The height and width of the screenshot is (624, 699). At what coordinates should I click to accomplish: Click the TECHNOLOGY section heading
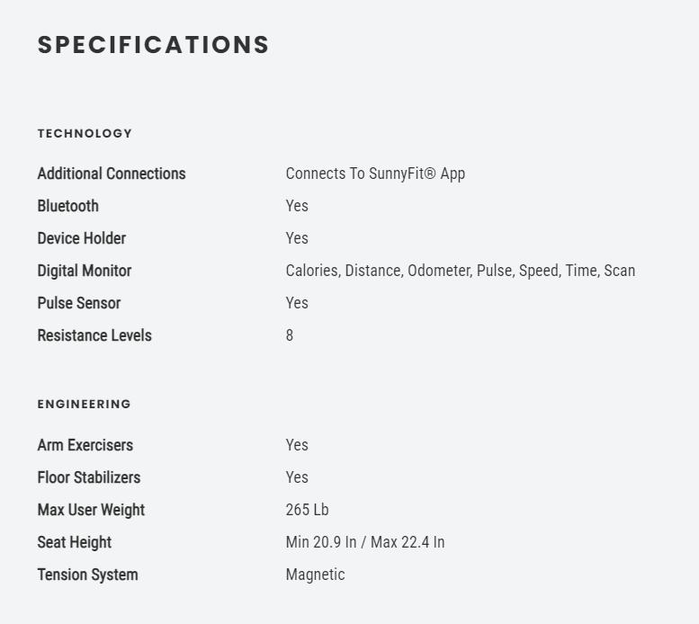[85, 134]
